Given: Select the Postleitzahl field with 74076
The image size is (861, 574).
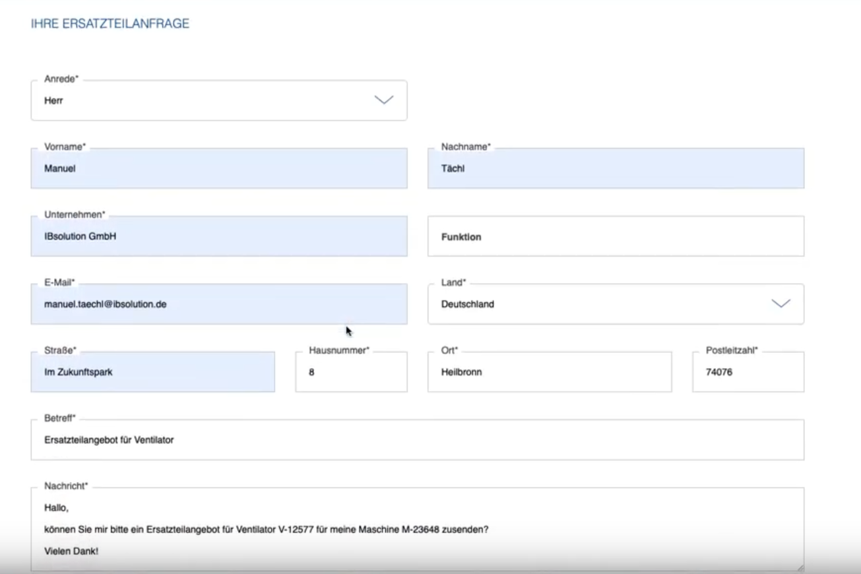Looking at the screenshot, I should click(x=748, y=372).
